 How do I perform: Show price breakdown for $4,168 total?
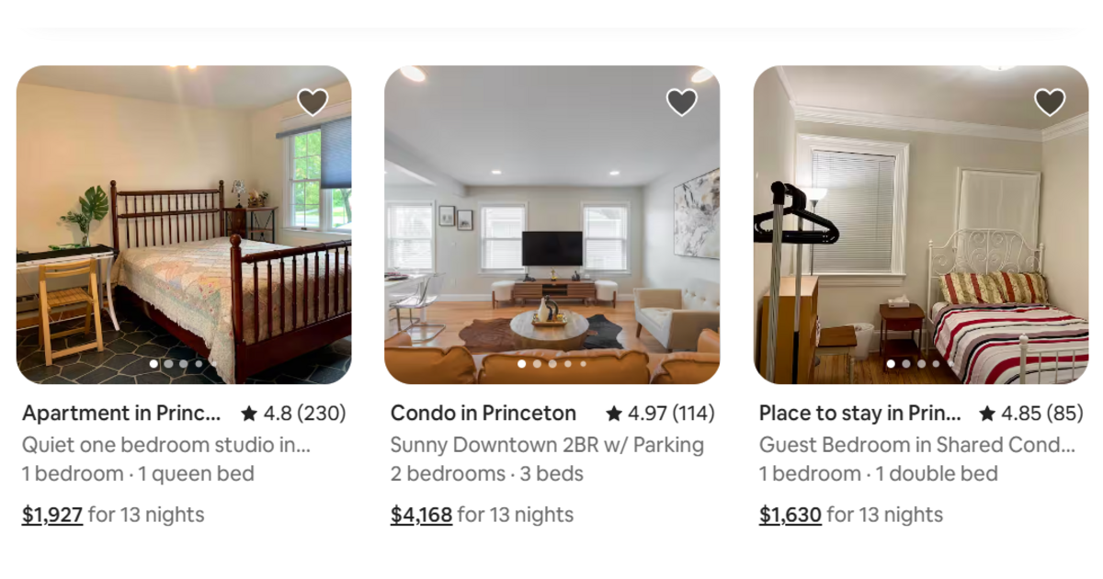point(421,515)
